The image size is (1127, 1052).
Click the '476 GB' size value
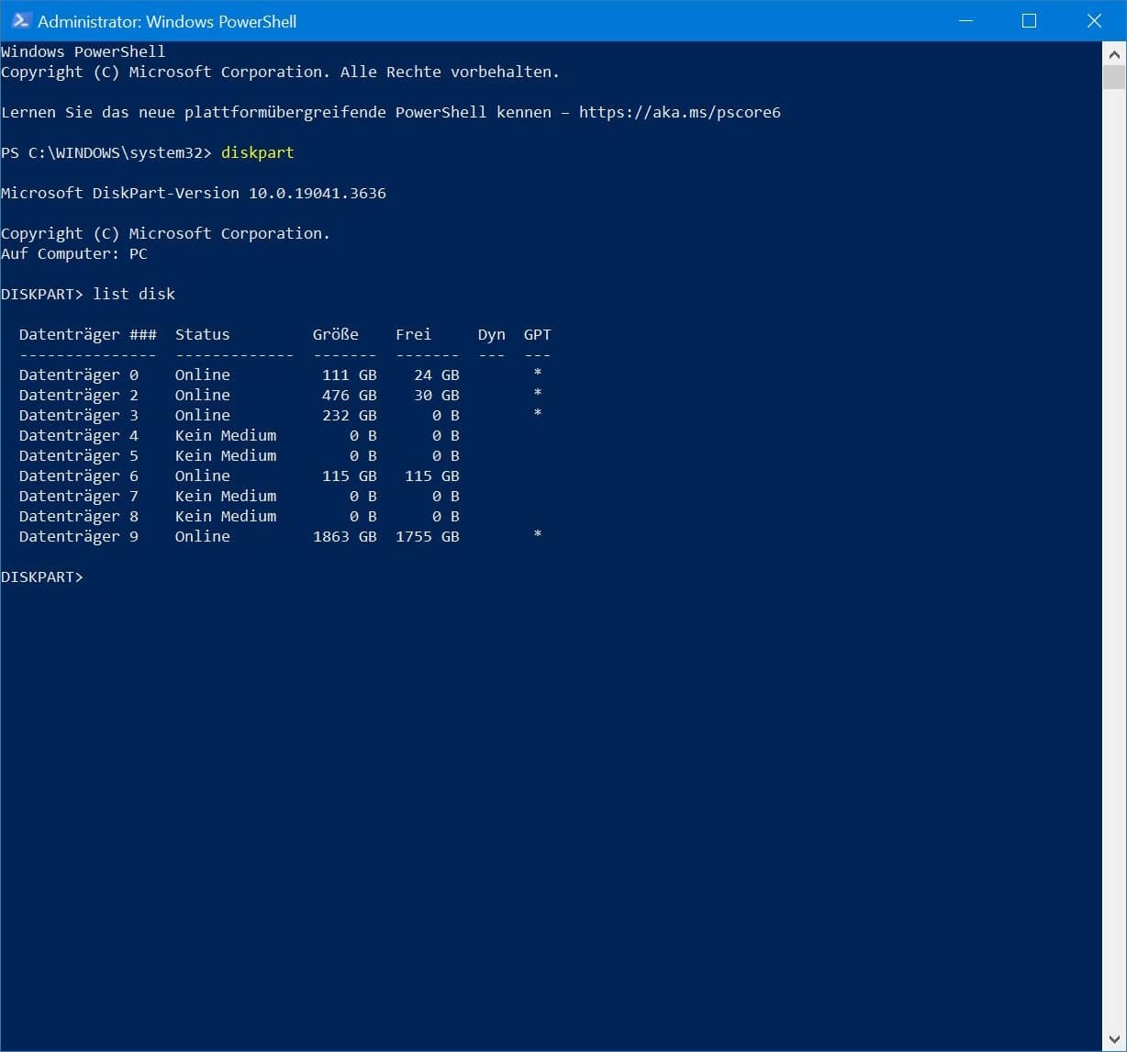(350, 395)
